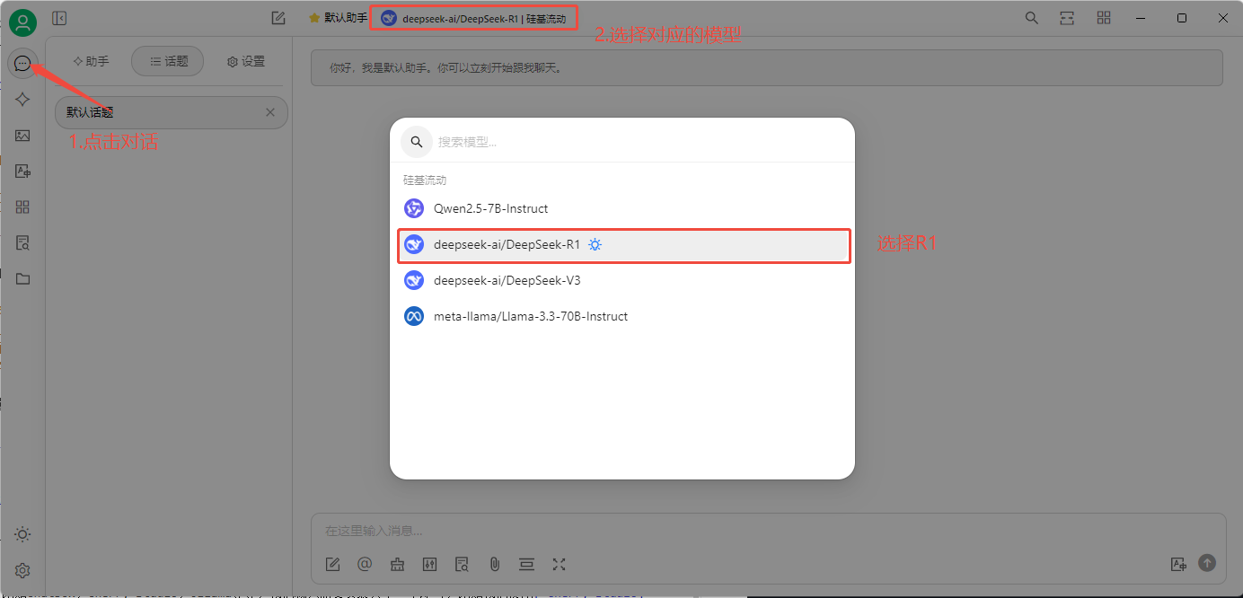Click the clear context lines icon

[x=526, y=564]
